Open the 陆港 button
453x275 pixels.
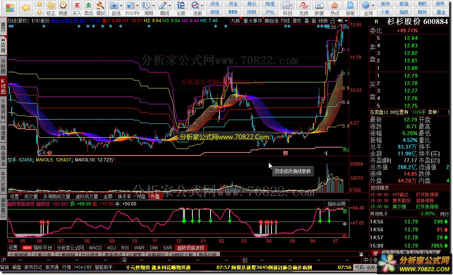[270, 4]
